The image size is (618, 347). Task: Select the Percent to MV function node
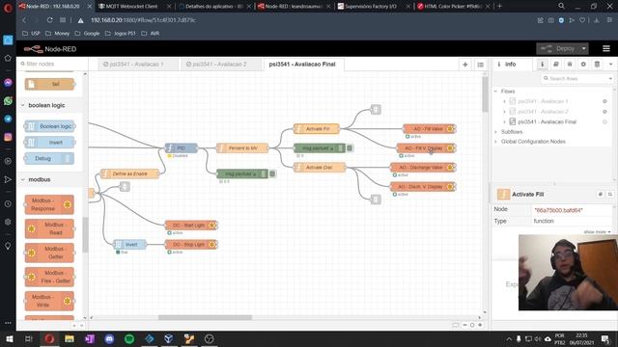(242, 147)
